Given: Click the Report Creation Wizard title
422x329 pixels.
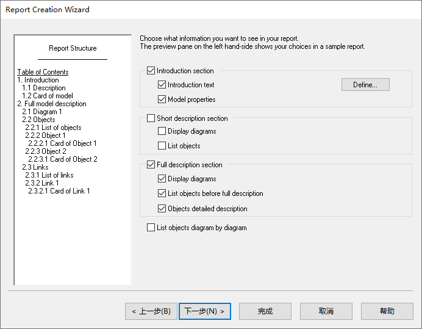Looking at the screenshot, I should pos(48,9).
